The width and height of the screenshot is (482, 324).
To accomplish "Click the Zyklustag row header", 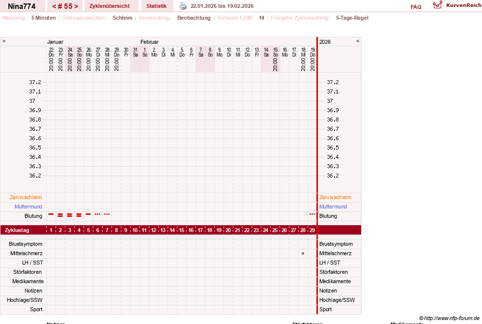I will [x=17, y=230].
